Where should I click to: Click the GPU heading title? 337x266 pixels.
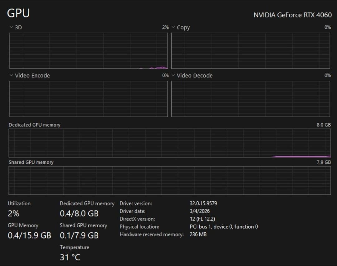pos(18,13)
